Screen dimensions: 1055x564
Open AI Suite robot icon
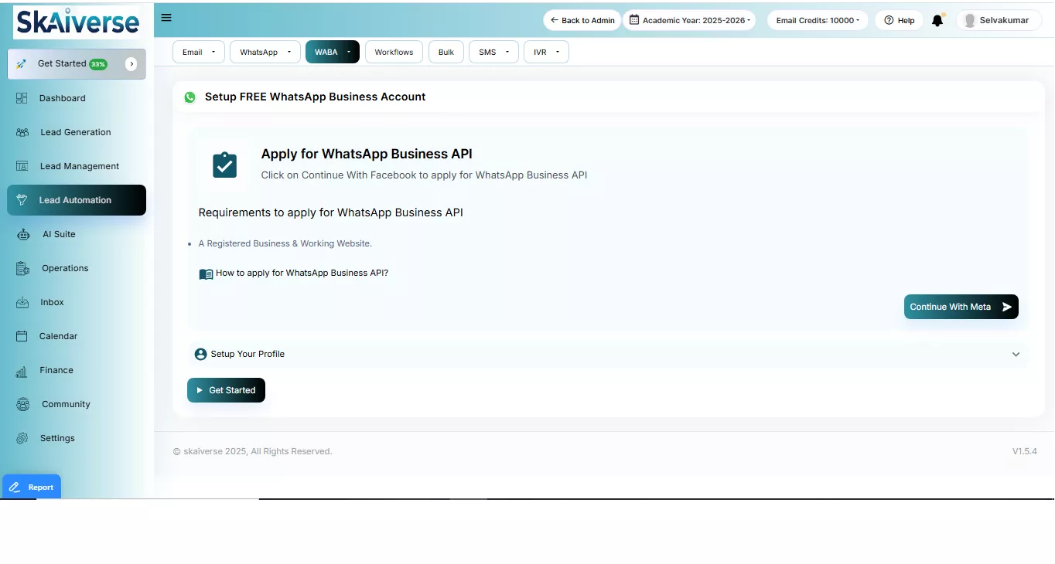tap(23, 234)
